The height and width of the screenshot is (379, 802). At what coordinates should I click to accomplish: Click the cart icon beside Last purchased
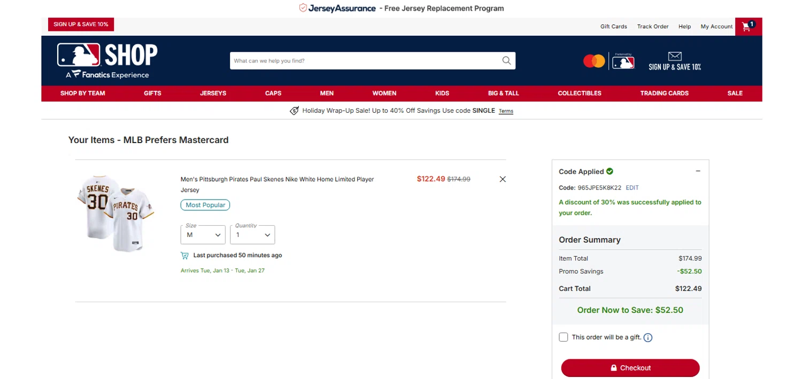pos(184,255)
